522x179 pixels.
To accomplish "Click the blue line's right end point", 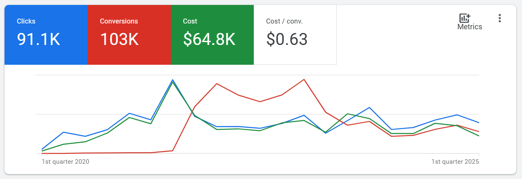I will [479, 122].
